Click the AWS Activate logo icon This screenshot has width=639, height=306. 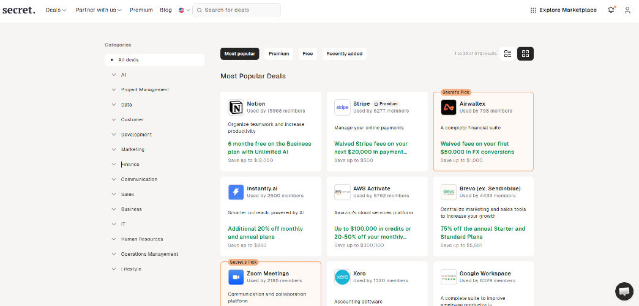coord(342,192)
